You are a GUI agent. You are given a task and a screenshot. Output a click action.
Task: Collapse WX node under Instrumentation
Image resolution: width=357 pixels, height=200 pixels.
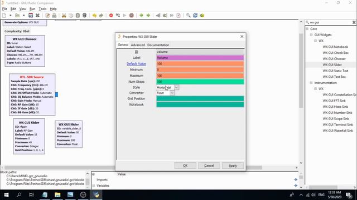(x=315, y=89)
